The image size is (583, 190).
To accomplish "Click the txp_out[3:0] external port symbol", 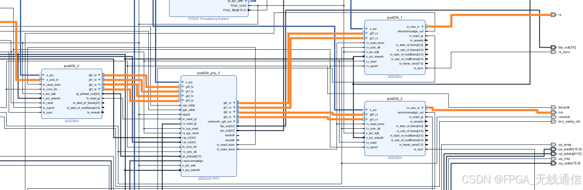I will point(553,47).
